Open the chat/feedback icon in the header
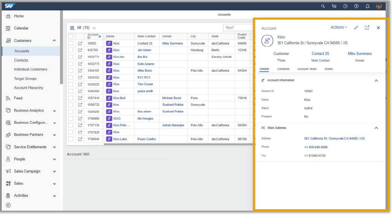Viewport: 392px width, 215px height. (x=334, y=6)
